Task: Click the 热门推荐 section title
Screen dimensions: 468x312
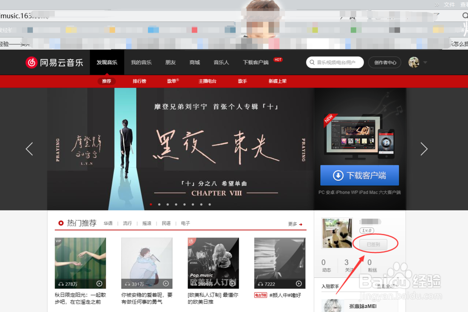Action: pyautogui.click(x=81, y=223)
